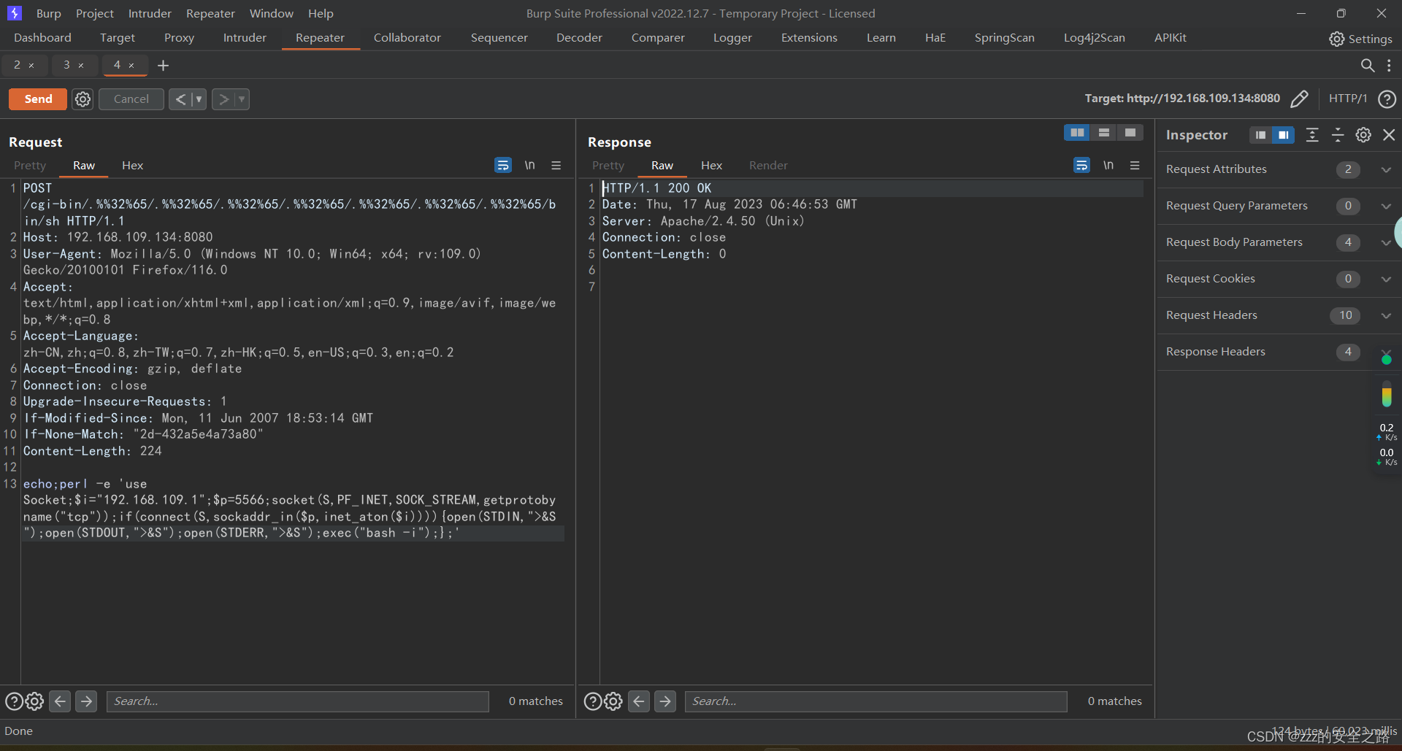
Task: Open the Proxy tab
Action: pyautogui.click(x=179, y=38)
